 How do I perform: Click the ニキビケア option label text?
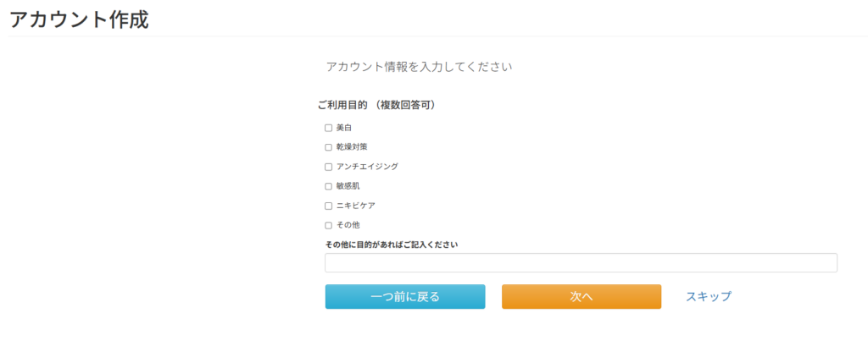pos(355,206)
